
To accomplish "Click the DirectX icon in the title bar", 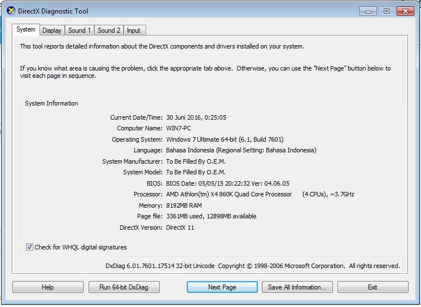I will point(11,11).
